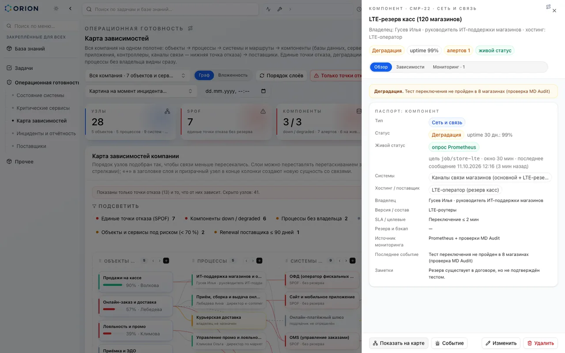The width and height of the screenshot is (565, 353).
Task: Click the «Показать на карте» button
Action: pos(399,343)
